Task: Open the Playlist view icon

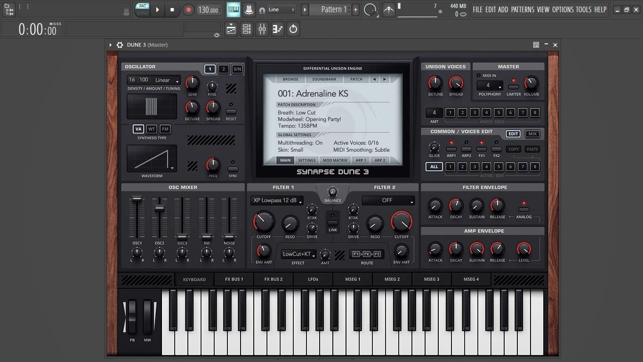Action: pyautogui.click(x=231, y=29)
